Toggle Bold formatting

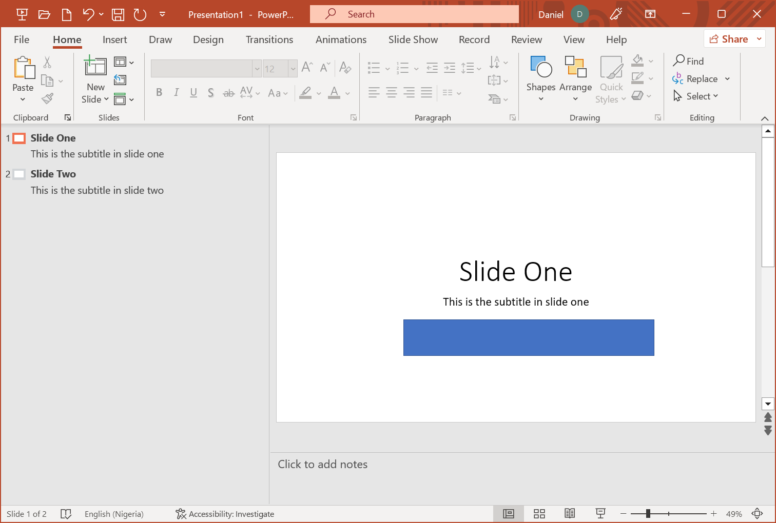[x=159, y=93]
